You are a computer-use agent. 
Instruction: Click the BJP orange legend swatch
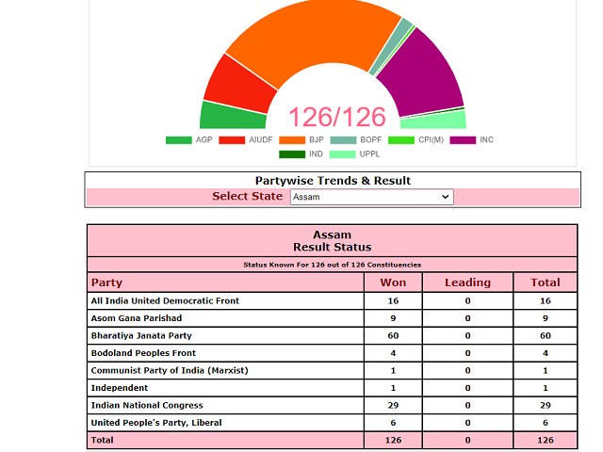tap(292, 140)
